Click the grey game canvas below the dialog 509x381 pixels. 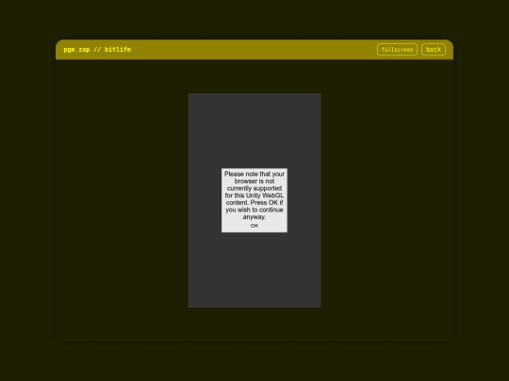pos(254,270)
